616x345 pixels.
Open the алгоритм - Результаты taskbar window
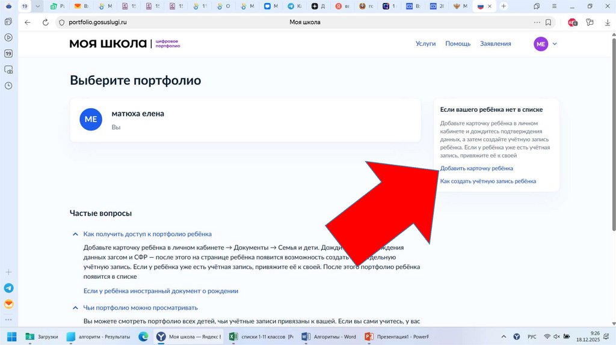(98, 337)
